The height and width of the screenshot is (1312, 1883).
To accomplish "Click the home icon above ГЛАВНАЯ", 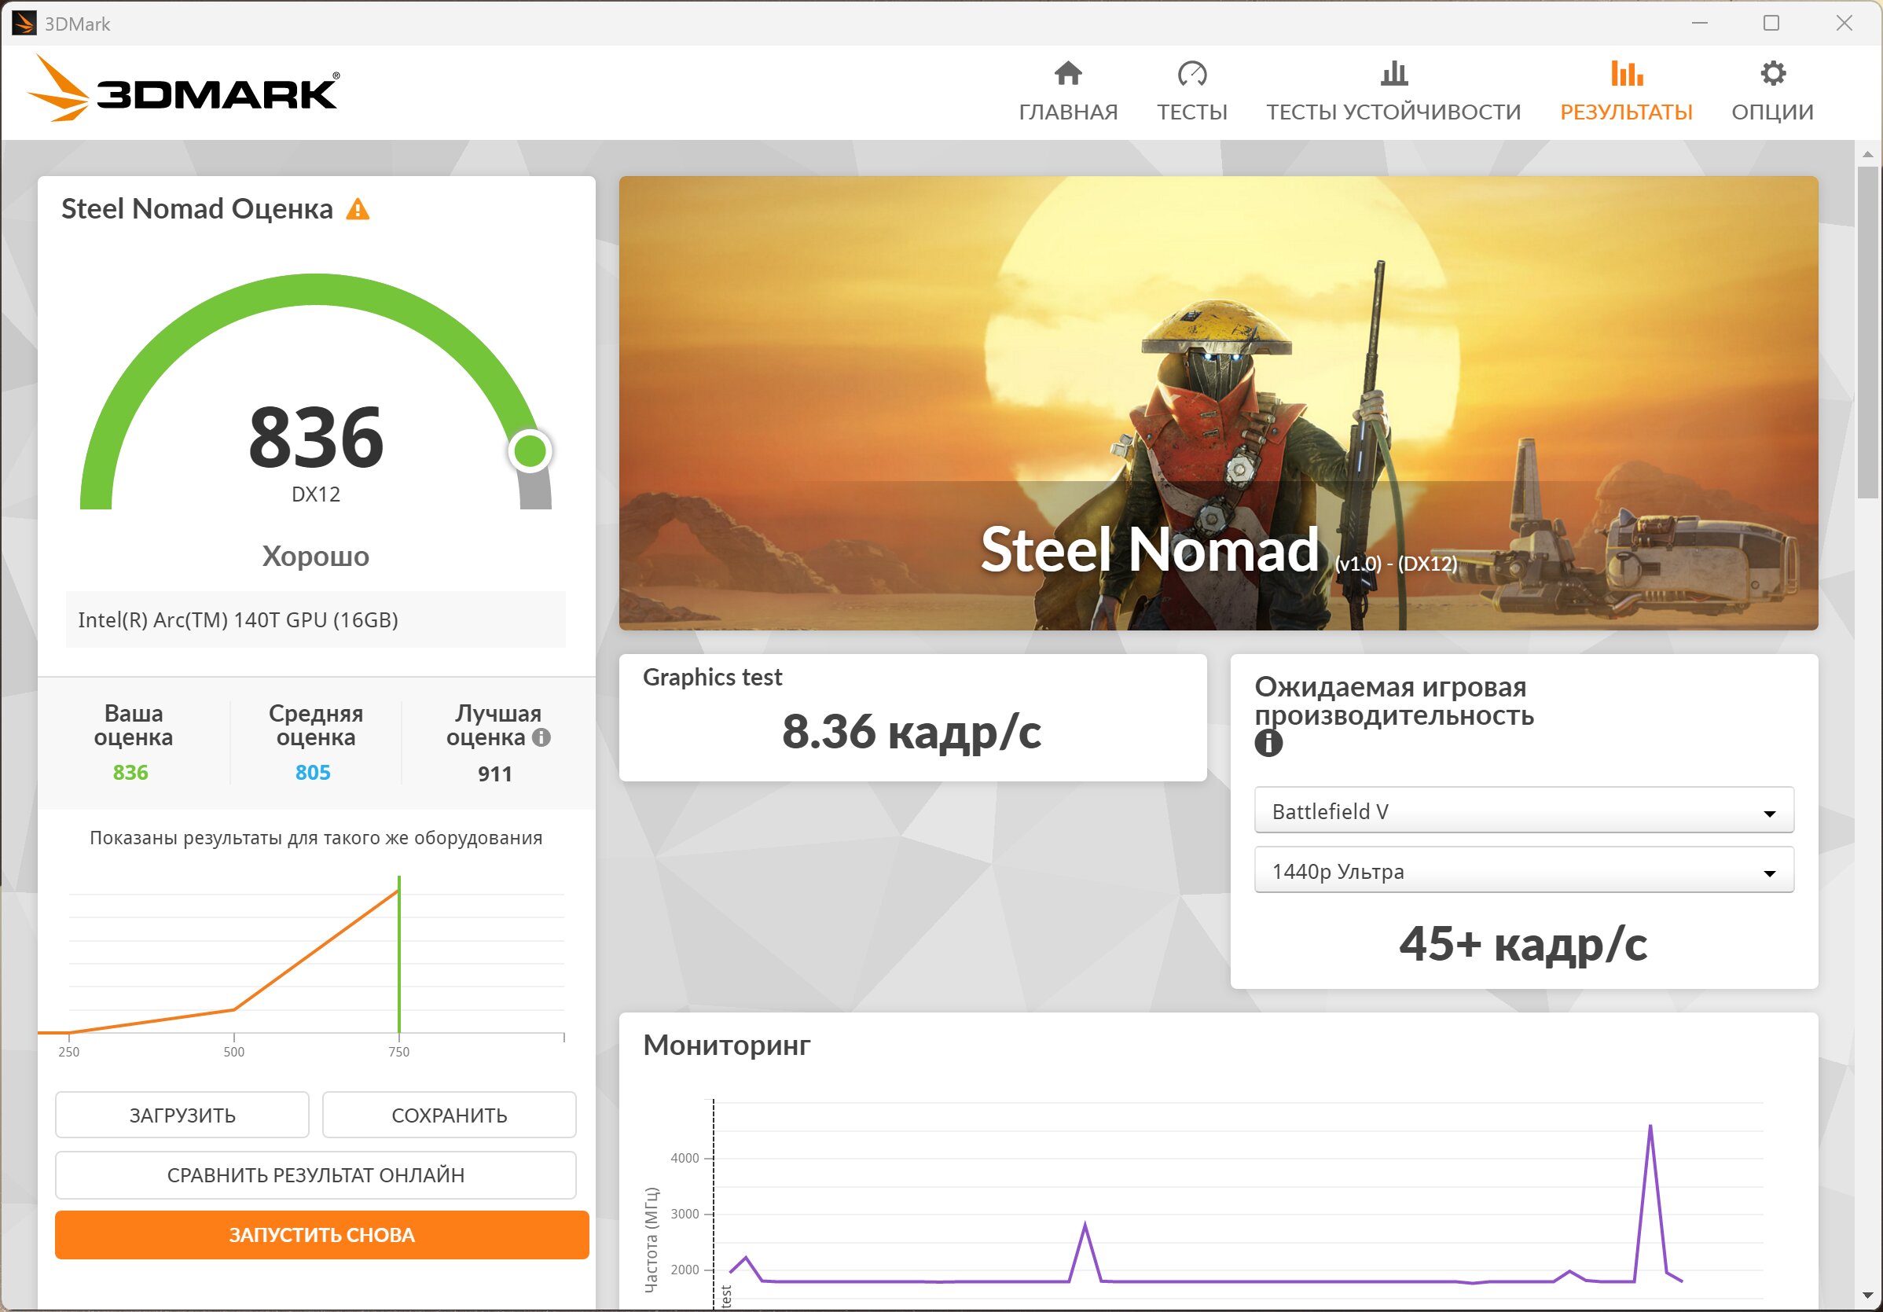I will pyautogui.click(x=1068, y=74).
